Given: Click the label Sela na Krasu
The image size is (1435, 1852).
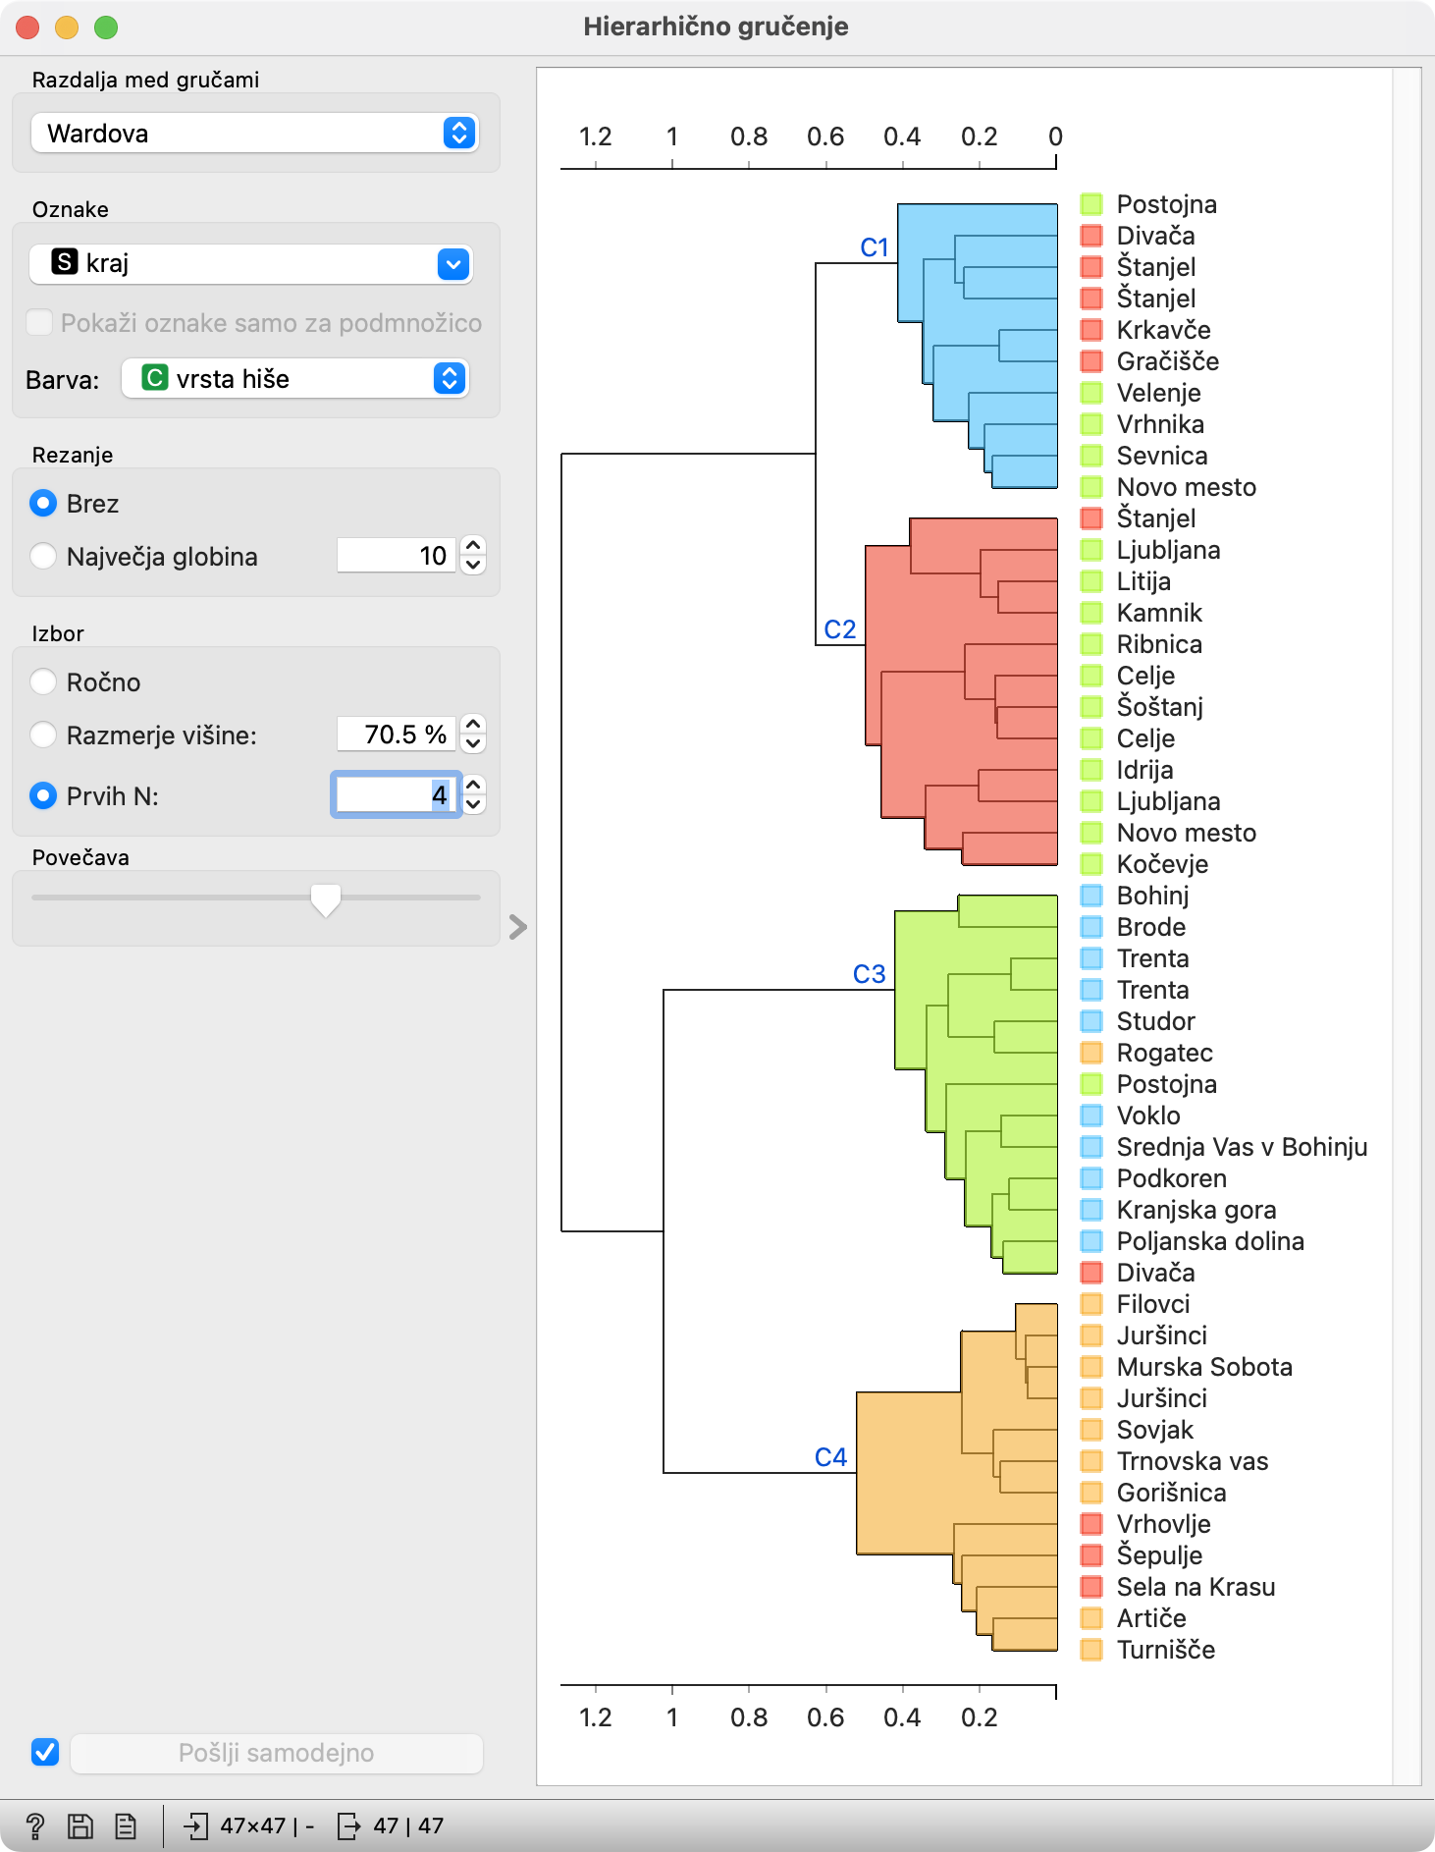Looking at the screenshot, I should coord(1196,1587).
